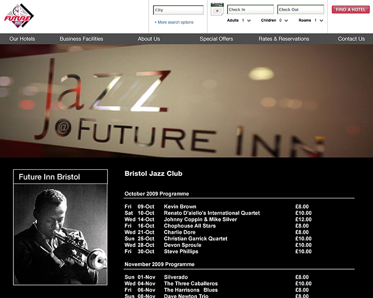
Task: Click the £8.00 price for Kevin Brown
Action: [302, 207]
